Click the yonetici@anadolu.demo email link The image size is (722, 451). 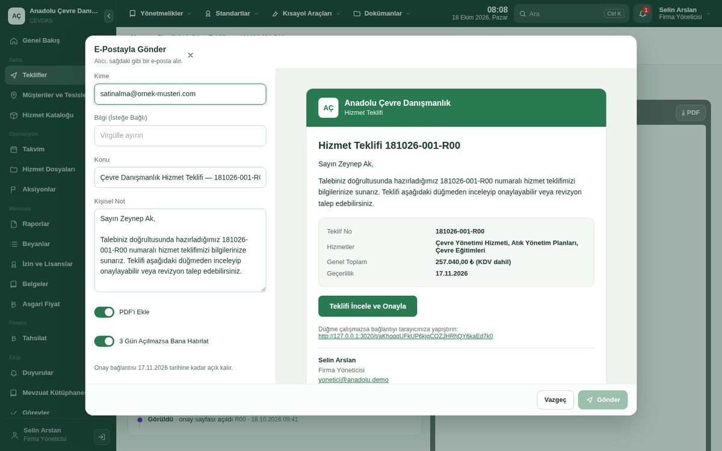coord(353,379)
